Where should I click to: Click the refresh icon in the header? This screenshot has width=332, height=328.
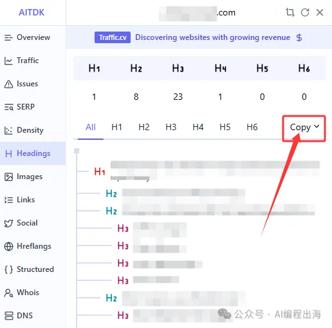coord(305,12)
